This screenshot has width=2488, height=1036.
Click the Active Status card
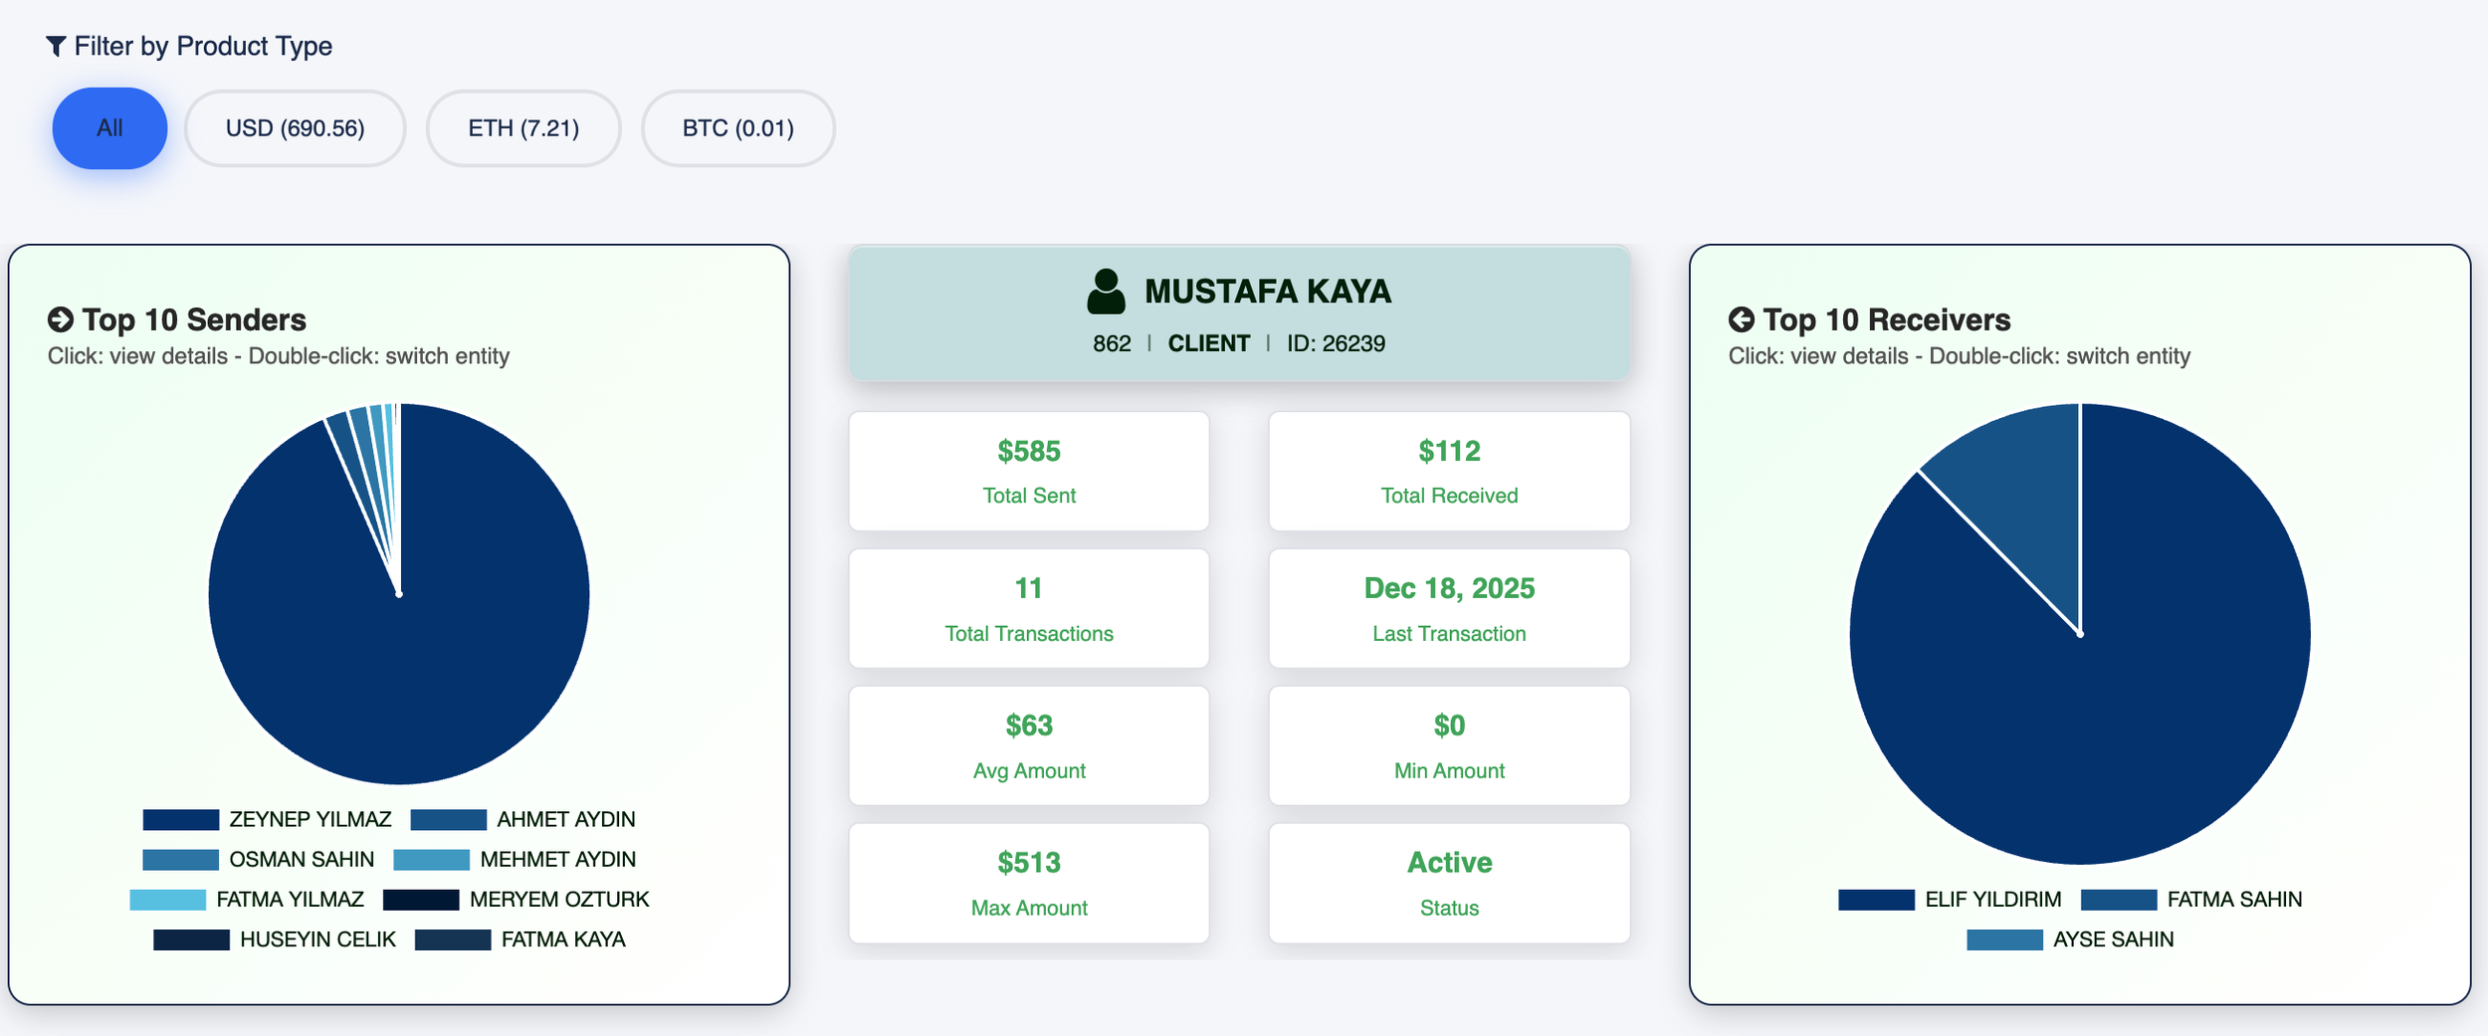[x=1449, y=883]
